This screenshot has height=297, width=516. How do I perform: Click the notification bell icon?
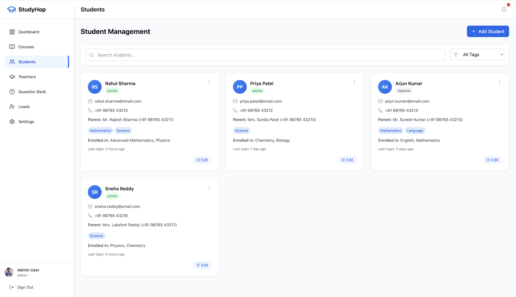[x=504, y=9]
